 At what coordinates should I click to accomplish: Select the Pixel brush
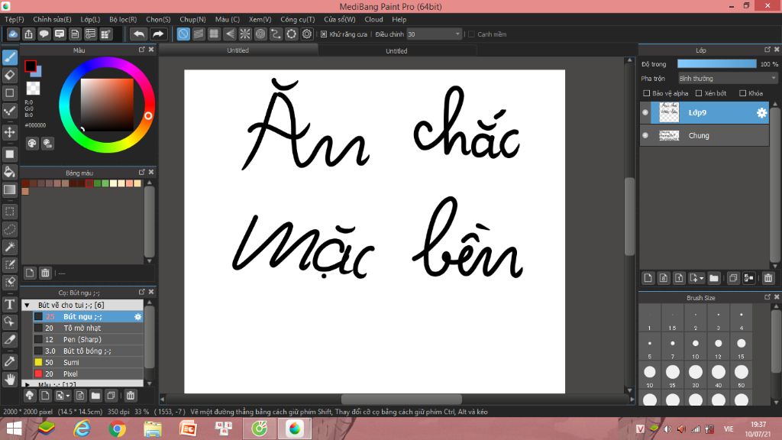[88, 374]
